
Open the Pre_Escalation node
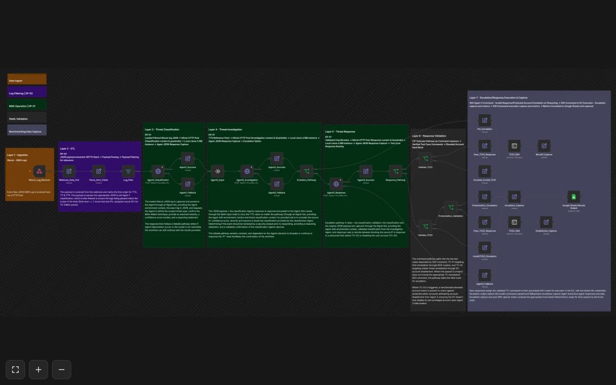[x=485, y=120]
